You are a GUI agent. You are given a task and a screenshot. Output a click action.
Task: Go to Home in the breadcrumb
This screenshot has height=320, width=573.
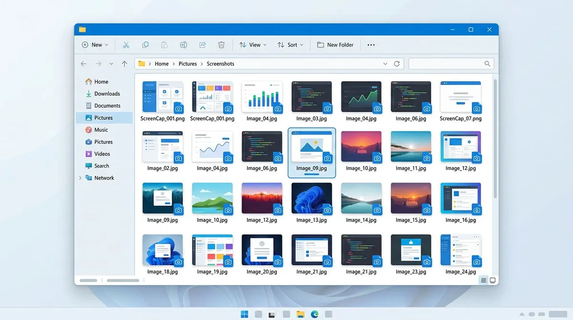pos(161,64)
